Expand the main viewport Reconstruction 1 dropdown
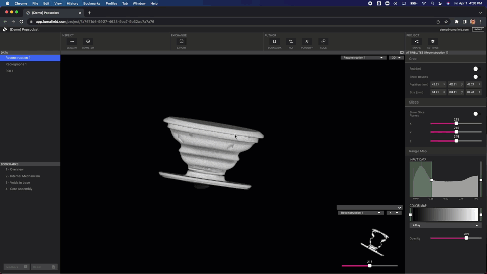The width and height of the screenshot is (487, 274). pyautogui.click(x=363, y=58)
